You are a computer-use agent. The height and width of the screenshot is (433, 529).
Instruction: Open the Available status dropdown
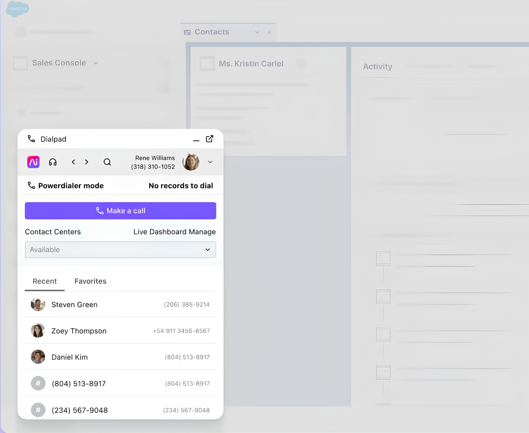pos(120,250)
